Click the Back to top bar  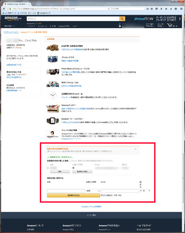click(x=91, y=215)
